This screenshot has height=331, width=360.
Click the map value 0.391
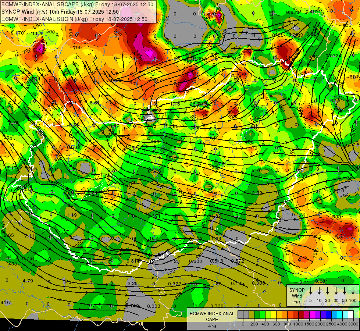point(154,216)
